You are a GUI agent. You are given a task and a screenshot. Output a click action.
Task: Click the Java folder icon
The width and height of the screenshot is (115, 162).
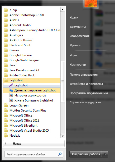6,65
